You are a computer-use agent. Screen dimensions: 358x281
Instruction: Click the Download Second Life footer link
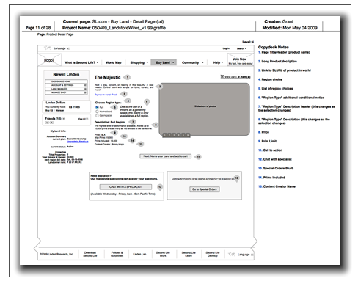point(90,254)
